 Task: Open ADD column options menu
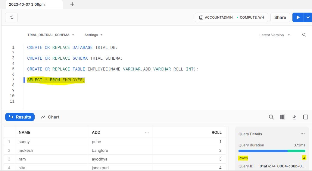147,132
